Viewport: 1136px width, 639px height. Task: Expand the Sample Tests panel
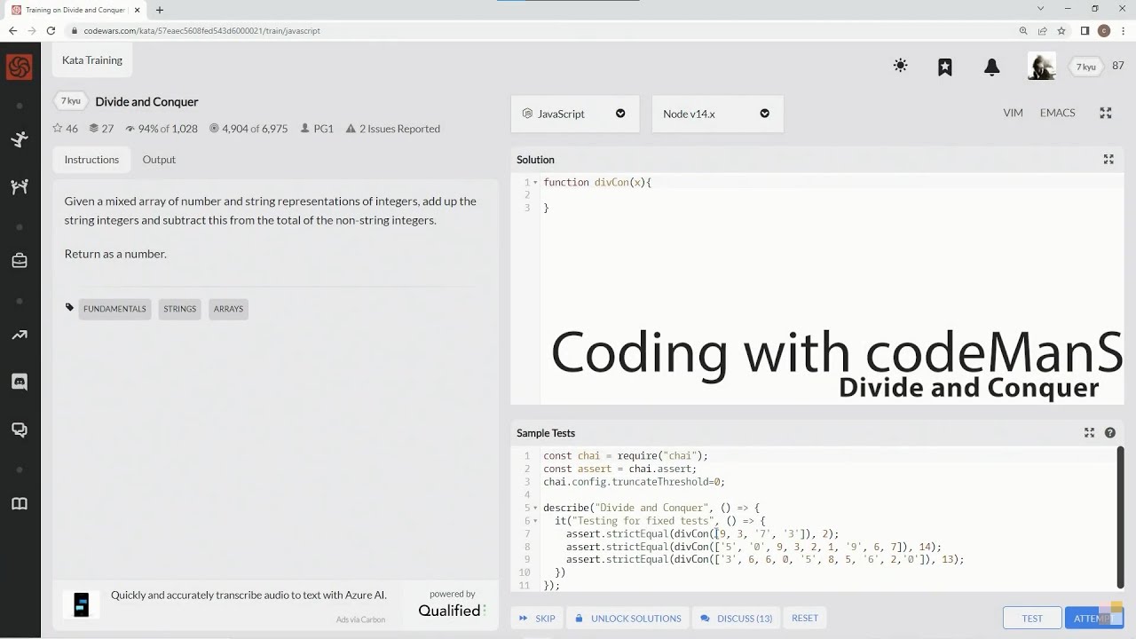pyautogui.click(x=1089, y=432)
